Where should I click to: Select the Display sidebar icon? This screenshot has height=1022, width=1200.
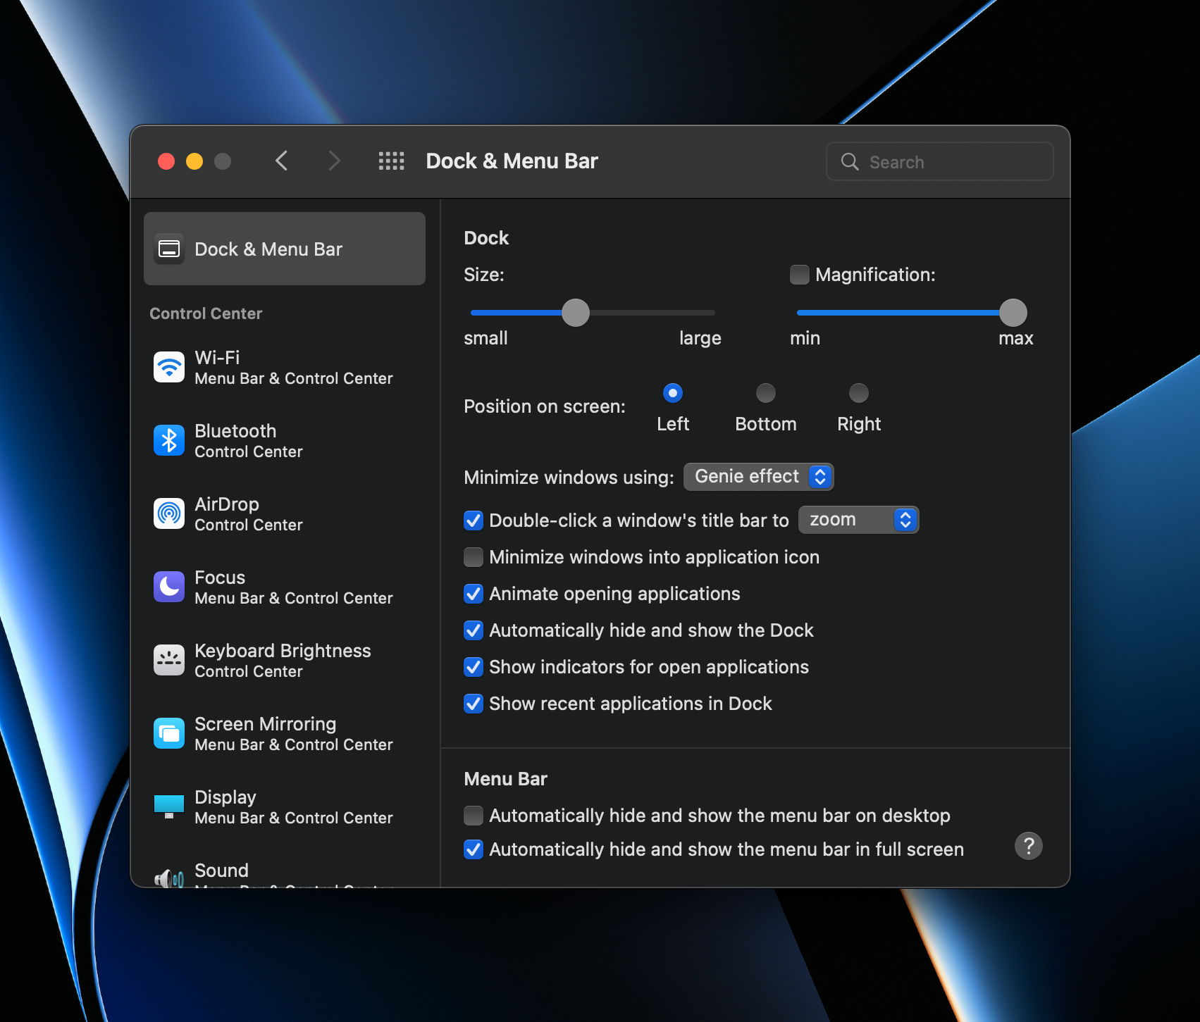(169, 806)
